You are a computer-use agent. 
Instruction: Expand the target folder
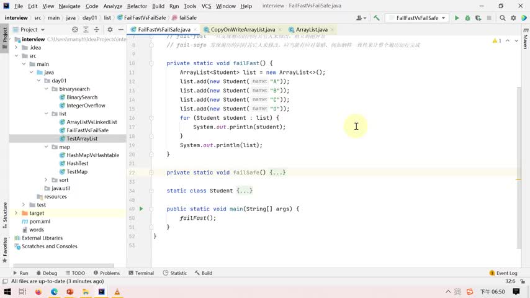[16, 213]
